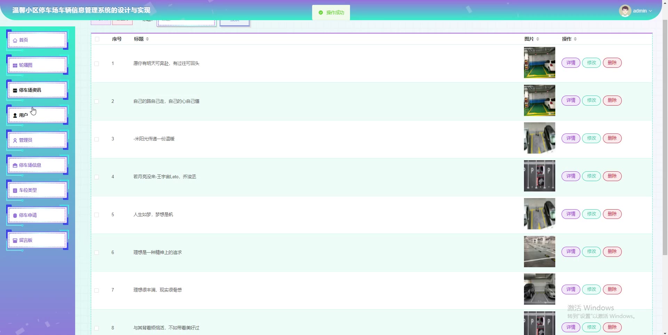This screenshot has height=335, width=668.
Task: Click 修改 in row 3
Action: coord(591,138)
